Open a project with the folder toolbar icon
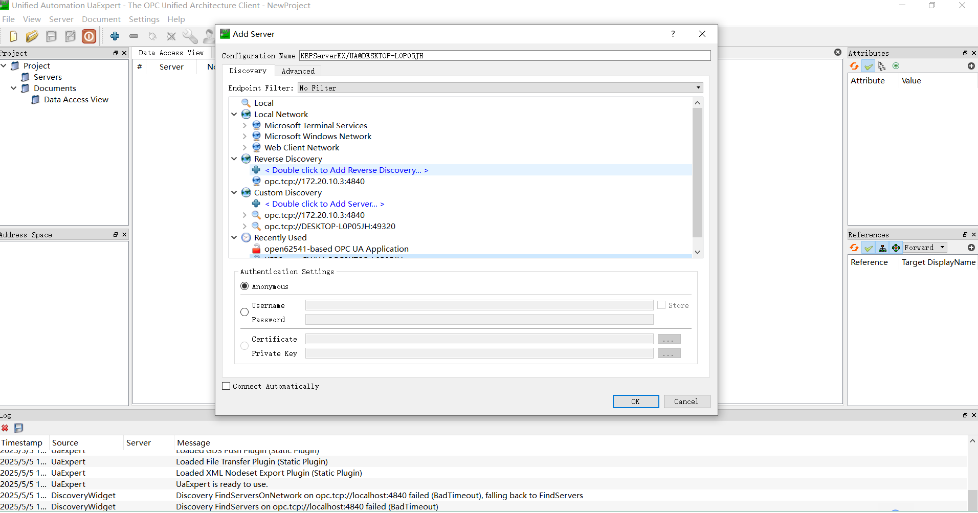The image size is (978, 513). 32,36
